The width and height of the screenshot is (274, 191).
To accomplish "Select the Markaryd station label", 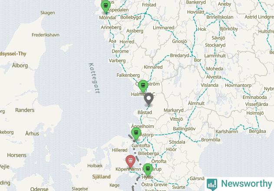I will 174,110.
